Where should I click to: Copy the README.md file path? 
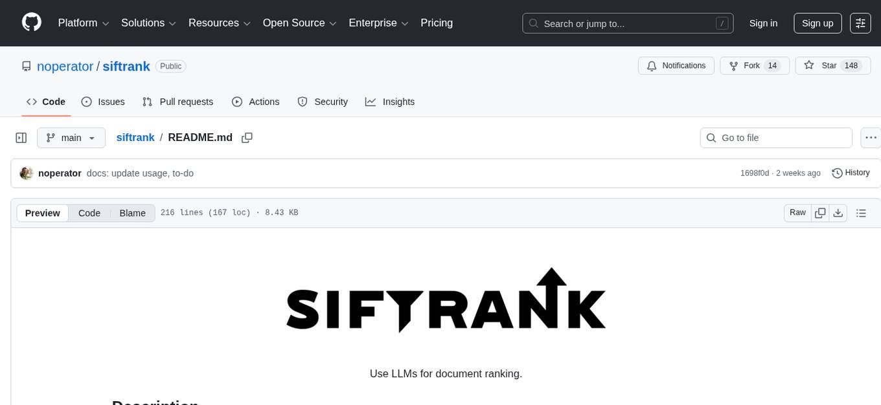(x=247, y=138)
